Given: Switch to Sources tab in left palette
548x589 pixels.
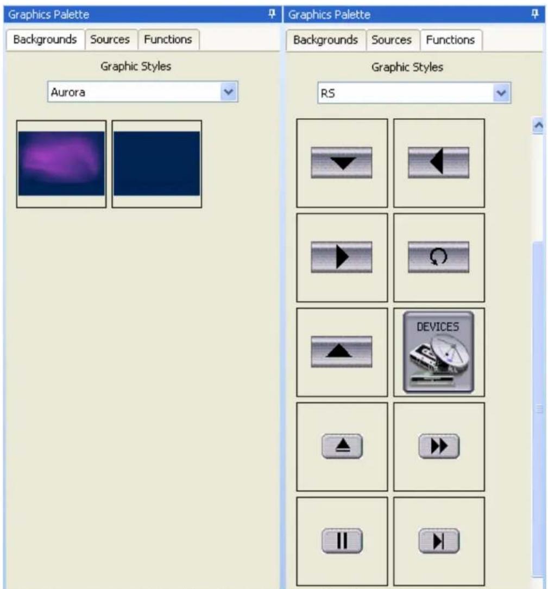Looking at the screenshot, I should pos(110,40).
